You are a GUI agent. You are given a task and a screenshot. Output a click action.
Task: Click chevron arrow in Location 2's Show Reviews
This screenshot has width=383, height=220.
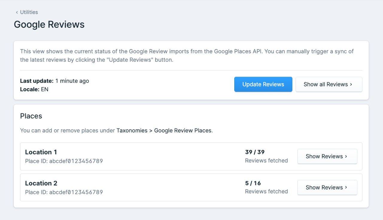coord(346,187)
